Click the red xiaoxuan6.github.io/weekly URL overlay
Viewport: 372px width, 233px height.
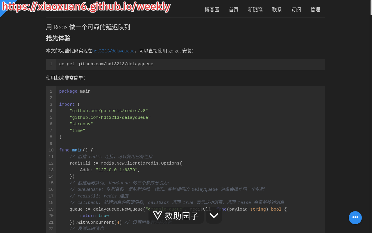[86, 6]
